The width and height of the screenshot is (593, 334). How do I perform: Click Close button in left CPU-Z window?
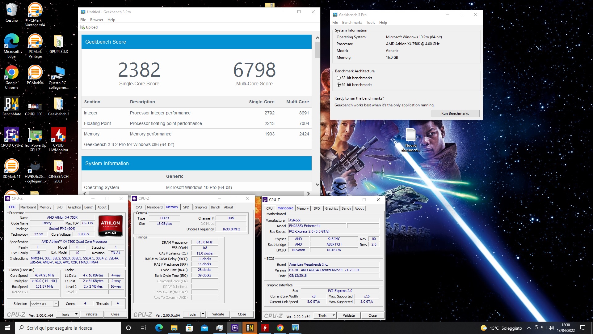click(x=115, y=314)
